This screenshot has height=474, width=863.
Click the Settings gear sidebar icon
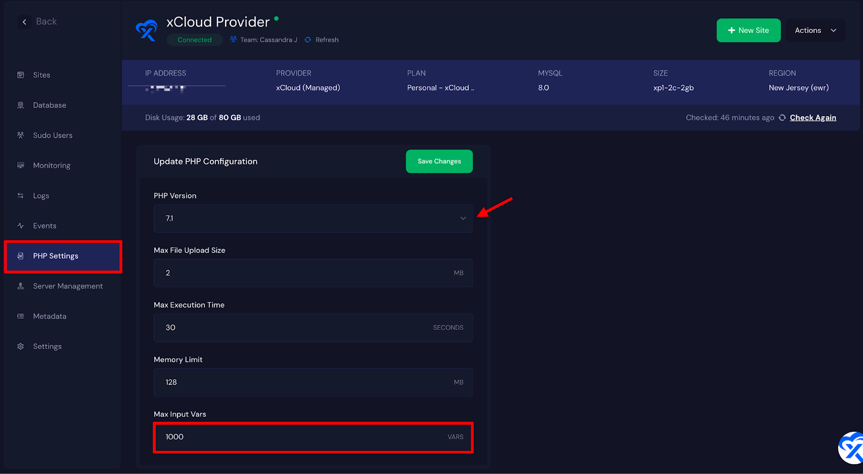[20, 347]
